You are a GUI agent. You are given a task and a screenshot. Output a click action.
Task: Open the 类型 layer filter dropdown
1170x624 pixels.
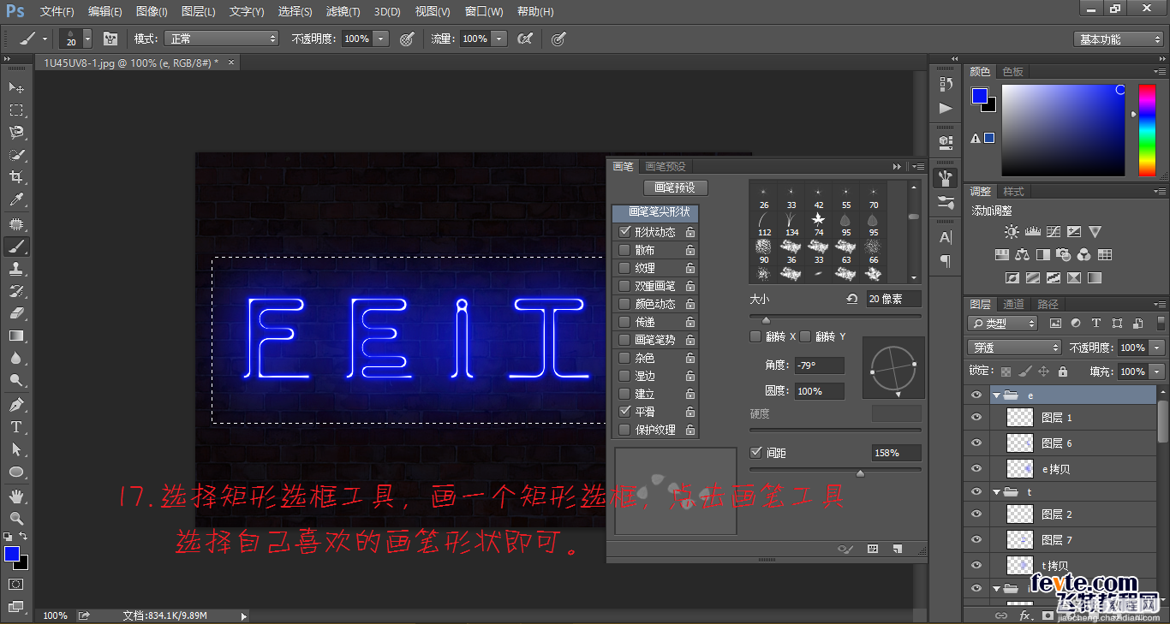pyautogui.click(x=1002, y=324)
